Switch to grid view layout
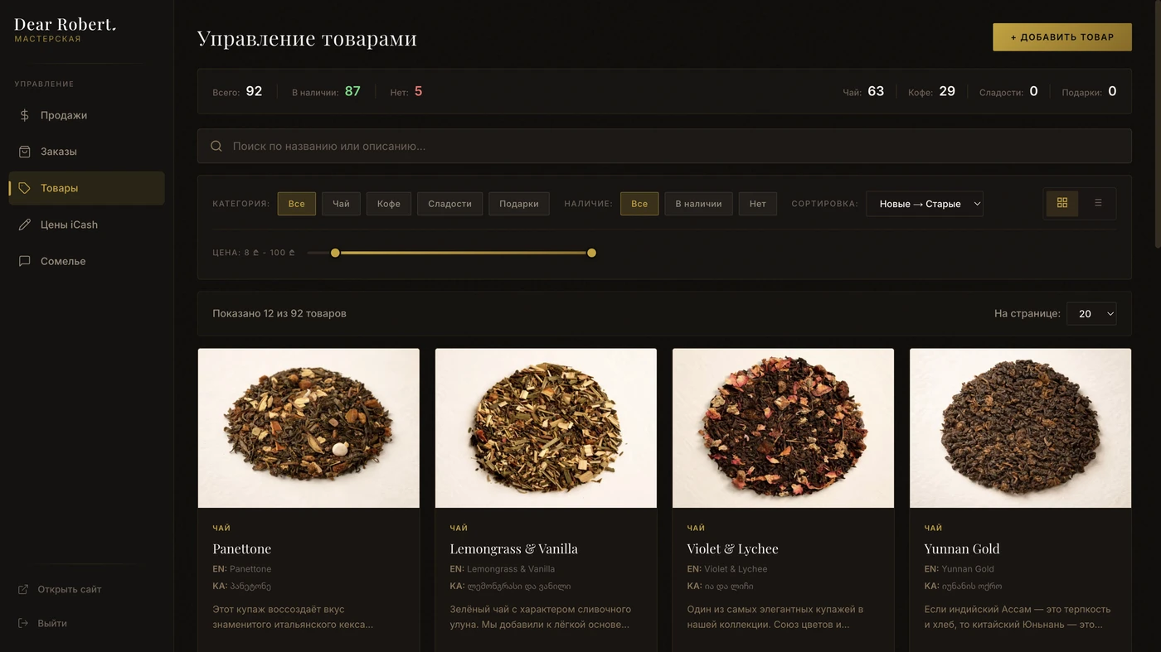The image size is (1161, 652). [x=1061, y=203]
